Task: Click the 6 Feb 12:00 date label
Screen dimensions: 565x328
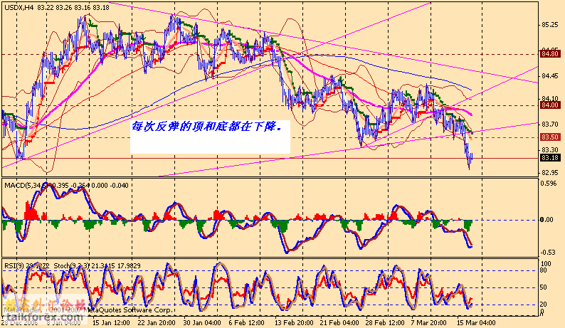Action: point(247,322)
